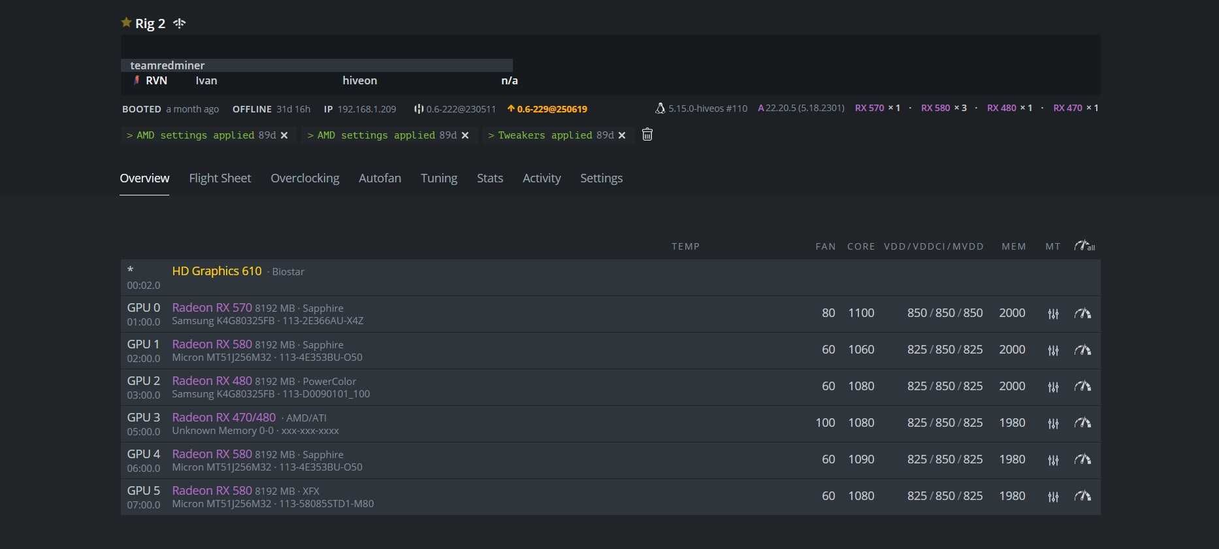Open the tuning sliders icon for GPU 2
The image size is (1219, 549).
click(x=1053, y=387)
